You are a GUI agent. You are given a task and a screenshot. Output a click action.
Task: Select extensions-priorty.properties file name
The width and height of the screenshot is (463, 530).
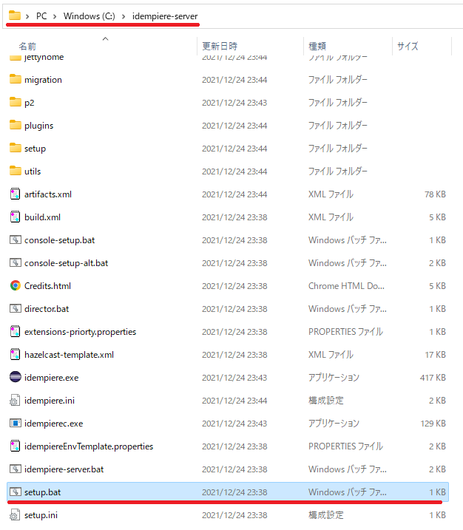click(x=80, y=332)
